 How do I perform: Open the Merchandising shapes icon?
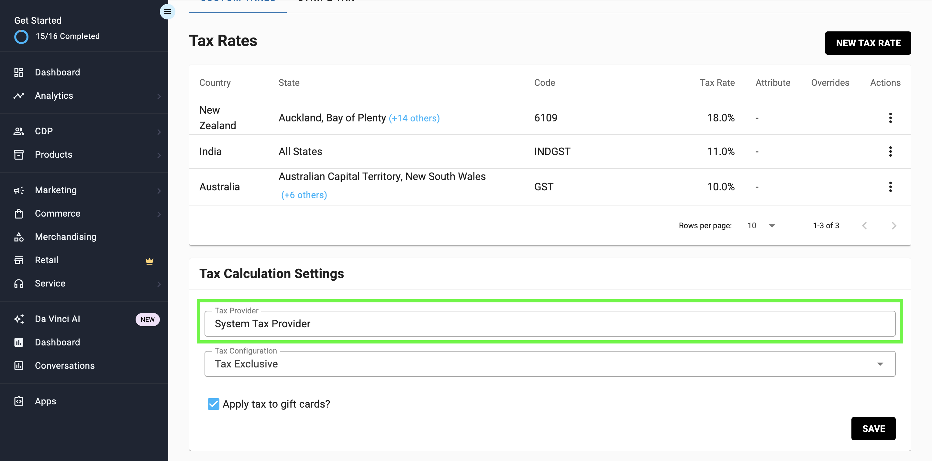coord(19,237)
